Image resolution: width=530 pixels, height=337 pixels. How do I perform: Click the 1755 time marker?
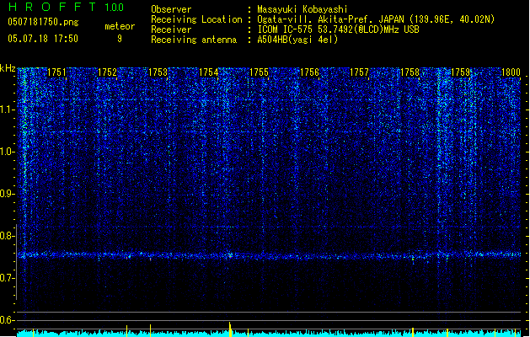point(259,72)
